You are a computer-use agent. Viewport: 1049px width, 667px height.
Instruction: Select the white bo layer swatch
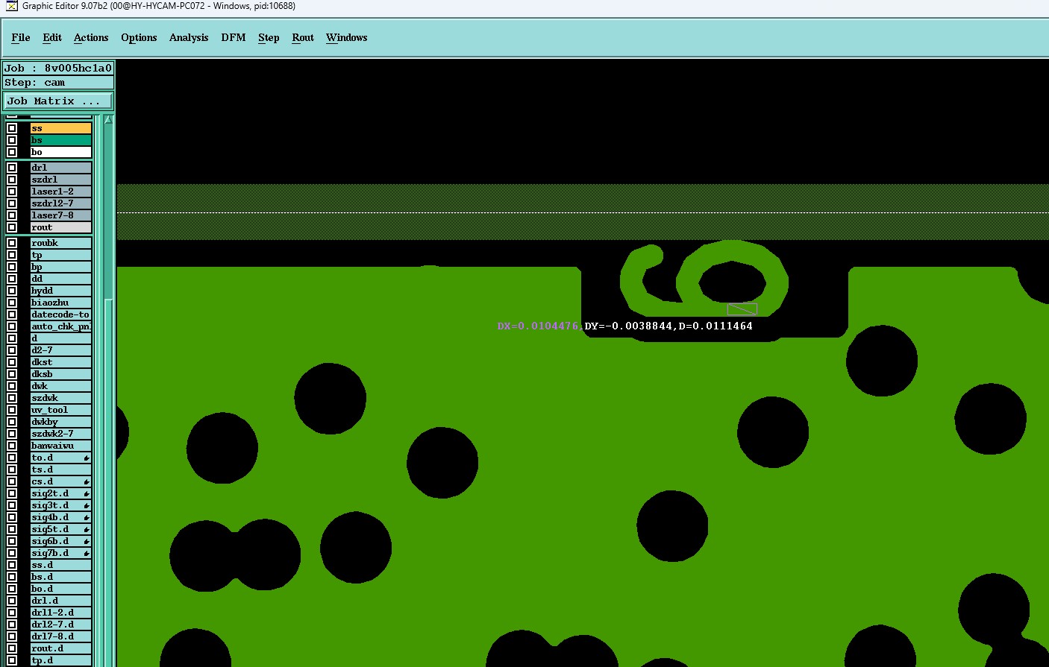click(60, 152)
